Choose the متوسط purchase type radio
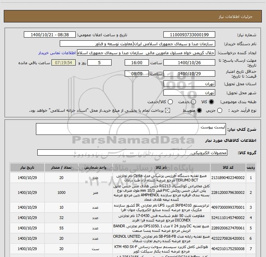Viewport: 266px width, 257px height. [199, 111]
